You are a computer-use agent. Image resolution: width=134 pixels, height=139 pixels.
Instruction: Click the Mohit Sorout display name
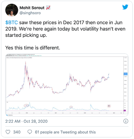32,8
